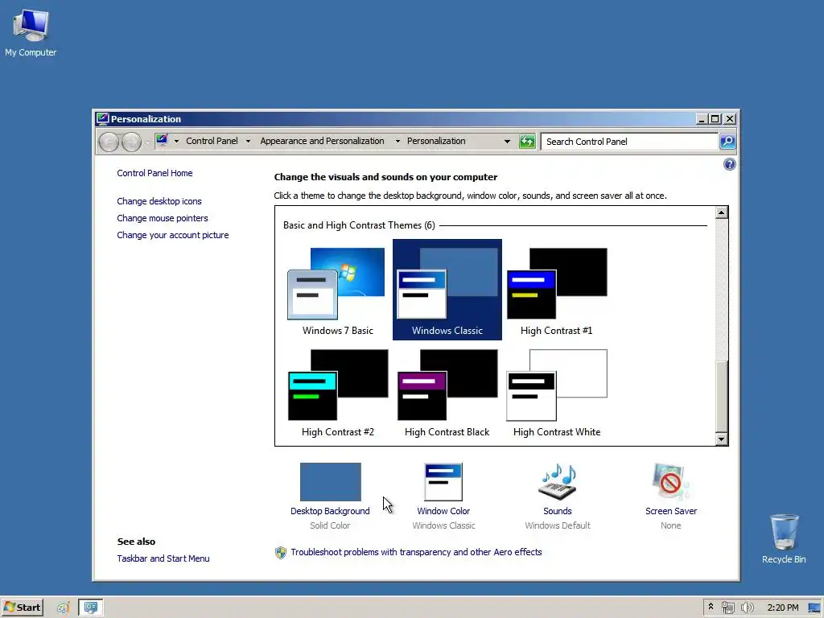Click the volume speaker tray icon
The image size is (824, 618).
coord(747,608)
